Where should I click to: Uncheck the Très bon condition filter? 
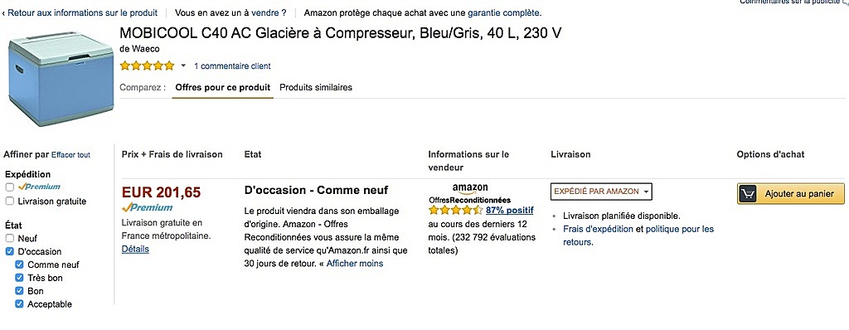[20, 278]
